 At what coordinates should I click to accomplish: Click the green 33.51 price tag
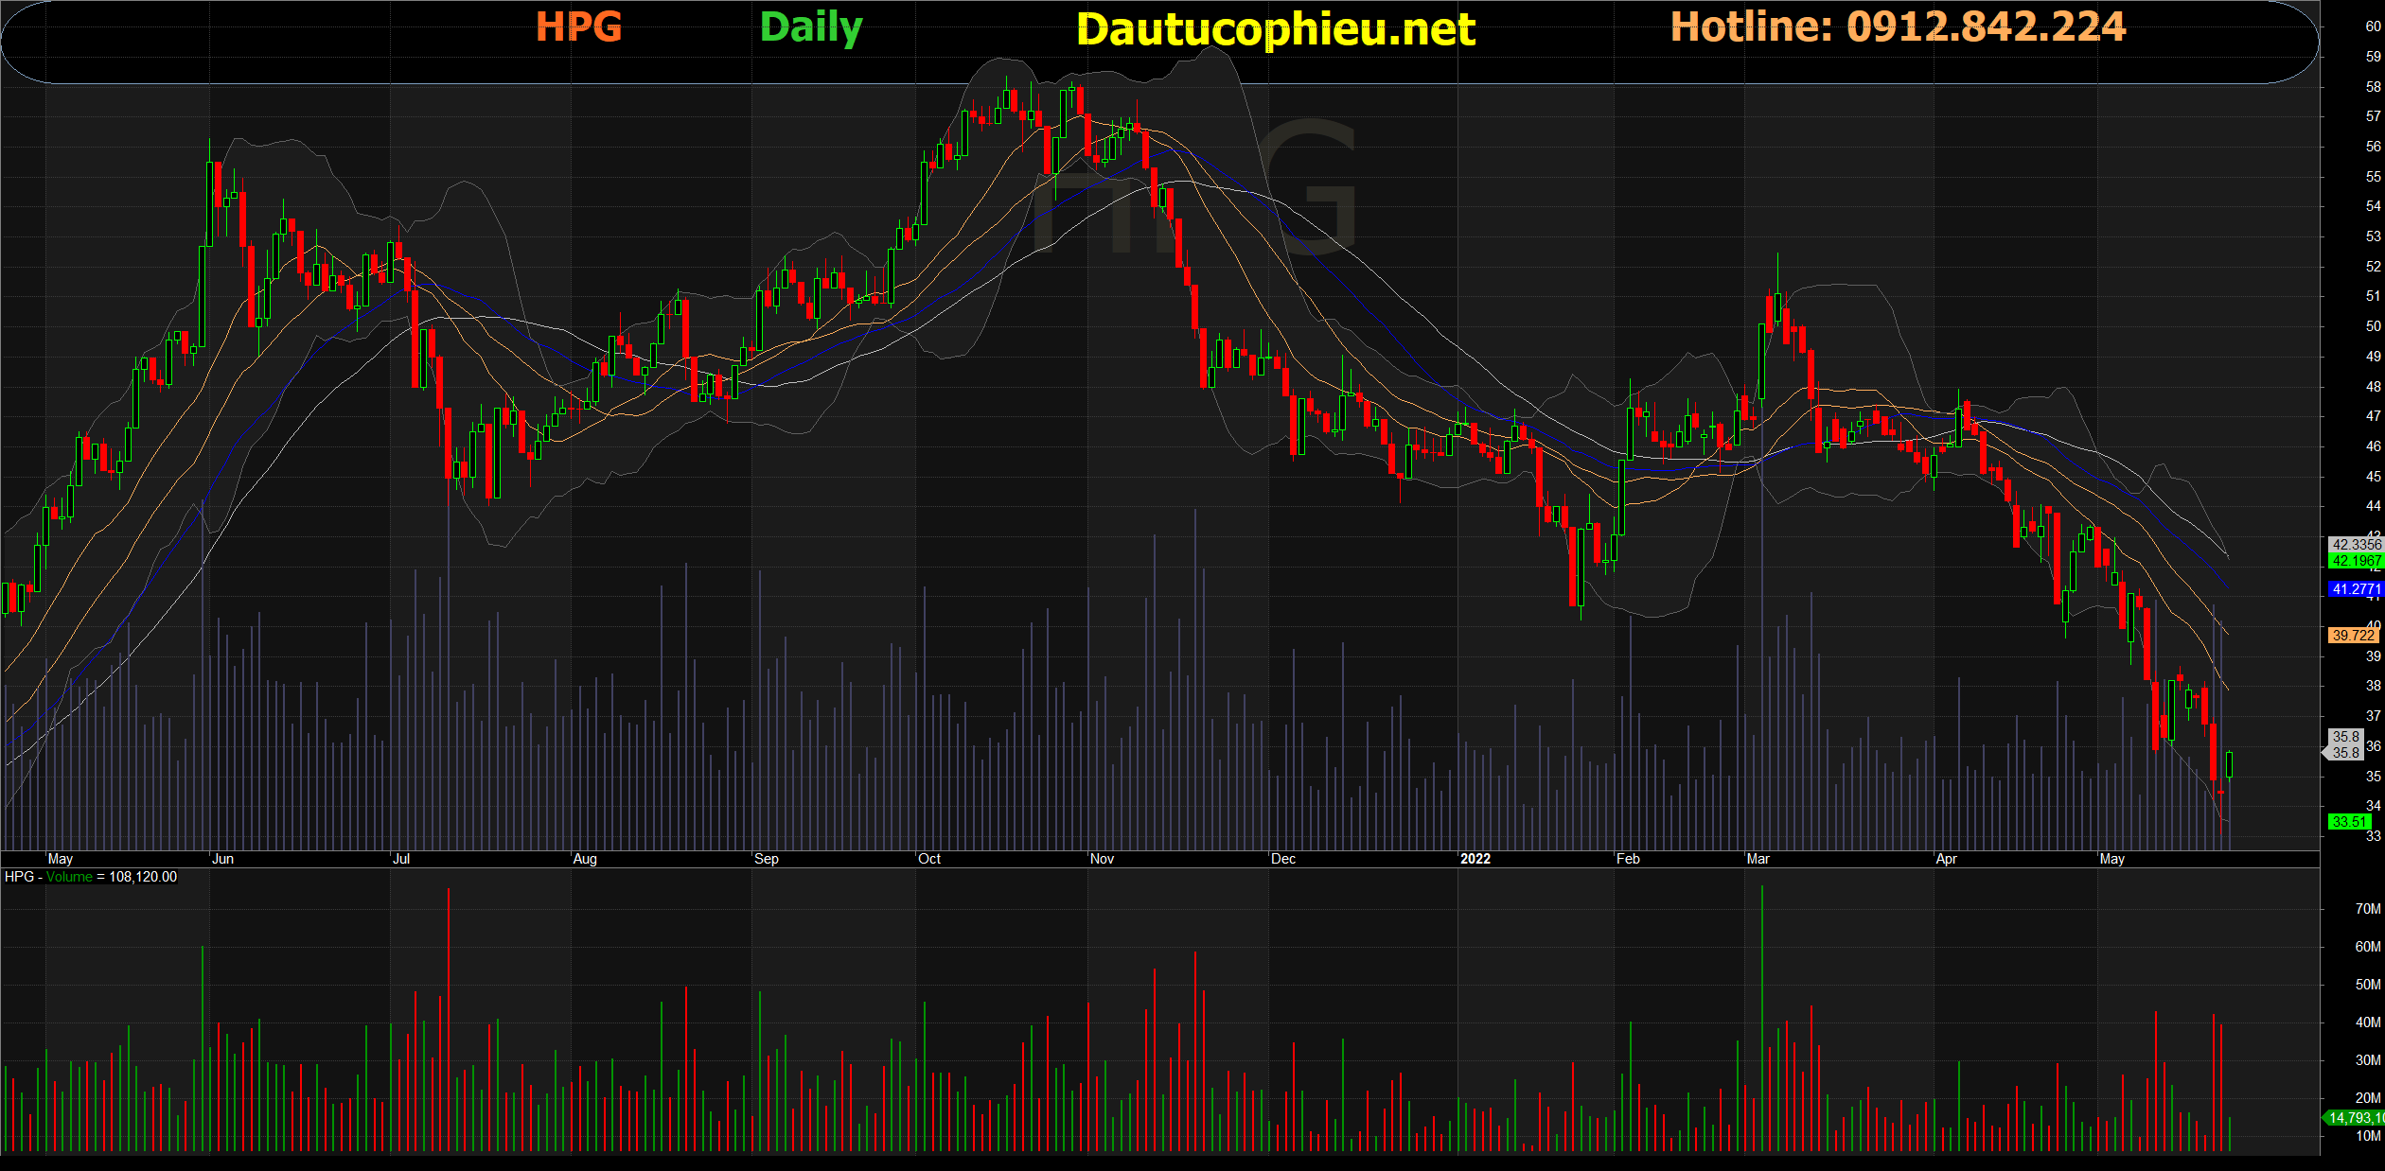point(2348,822)
